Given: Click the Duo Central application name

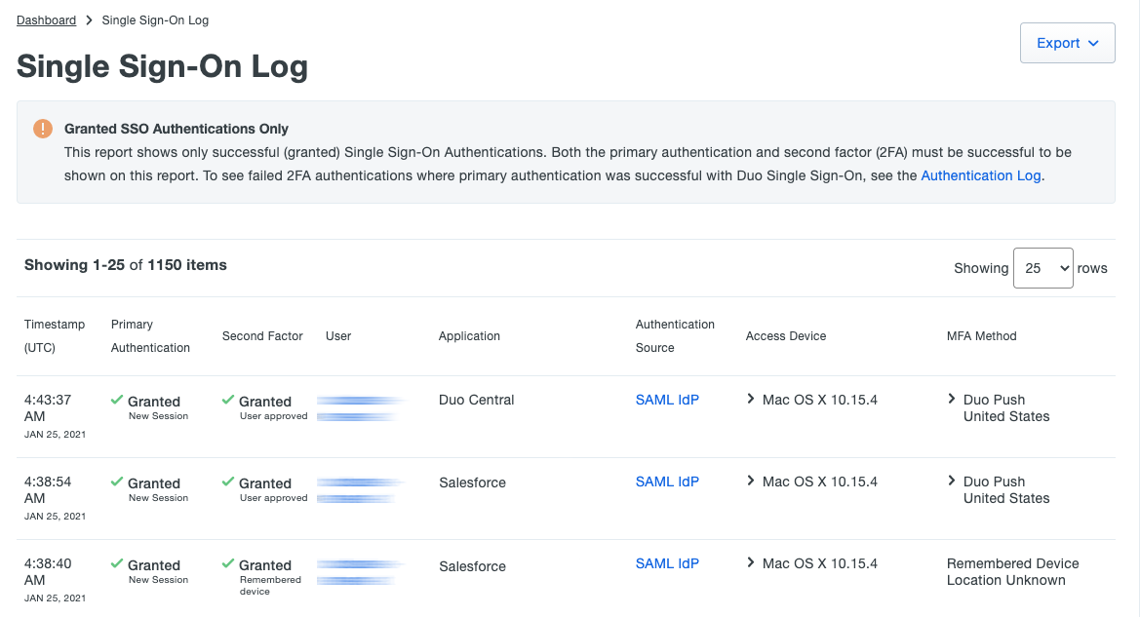Looking at the screenshot, I should [476, 400].
